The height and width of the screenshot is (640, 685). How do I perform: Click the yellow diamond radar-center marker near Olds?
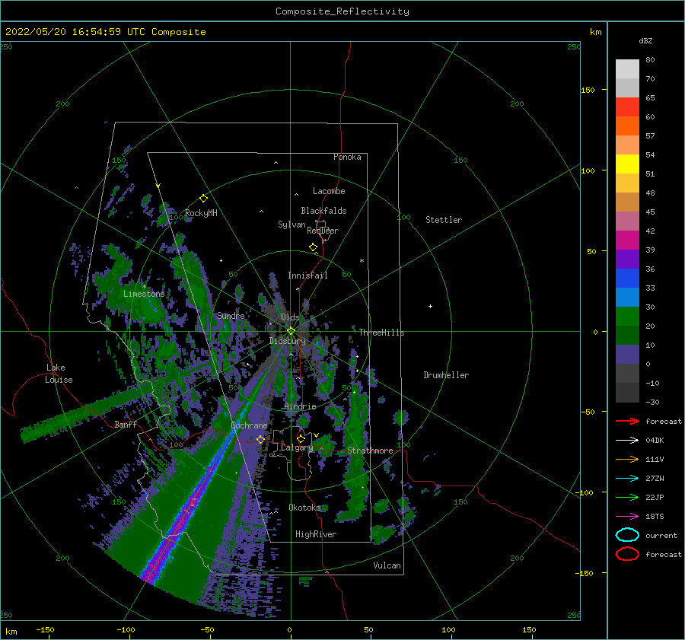point(291,331)
